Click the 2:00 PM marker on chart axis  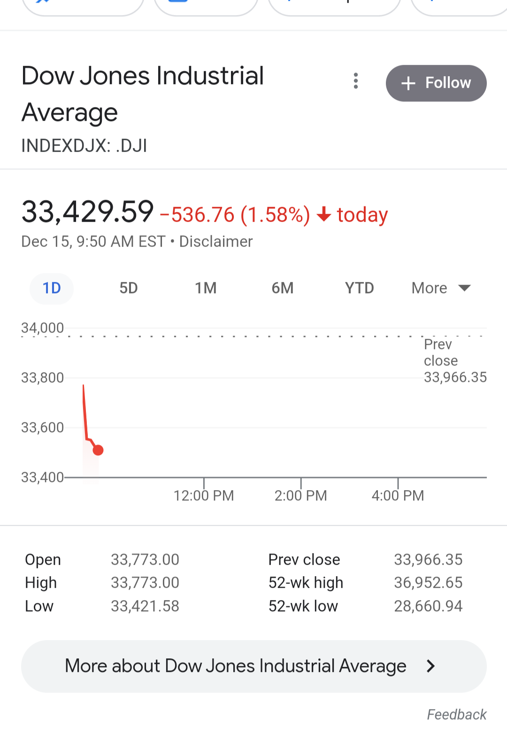[300, 495]
